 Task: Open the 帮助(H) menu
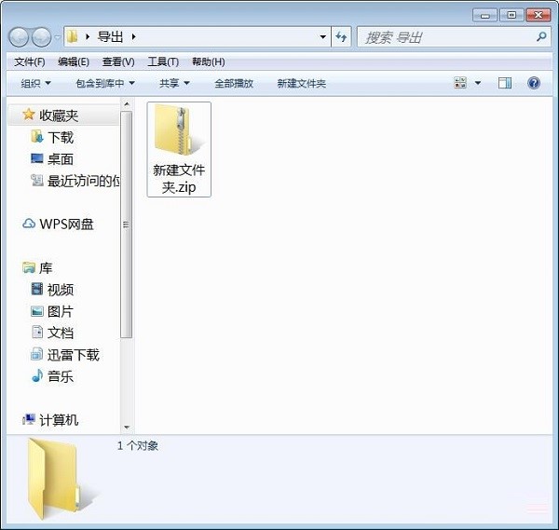[x=208, y=62]
